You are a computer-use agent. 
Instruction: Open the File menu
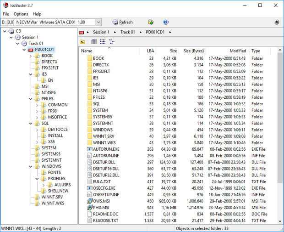point(6,14)
